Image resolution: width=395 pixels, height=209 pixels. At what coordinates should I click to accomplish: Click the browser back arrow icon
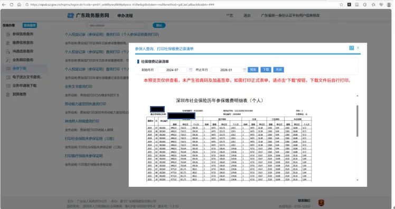pyautogui.click(x=4, y=5)
